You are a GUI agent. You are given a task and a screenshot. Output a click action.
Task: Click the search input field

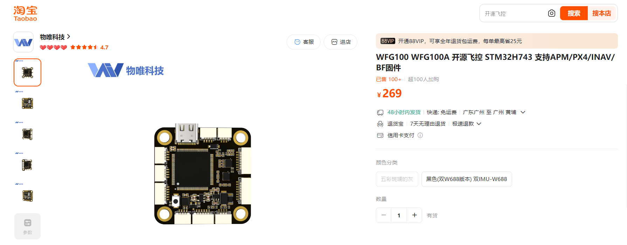[514, 14]
